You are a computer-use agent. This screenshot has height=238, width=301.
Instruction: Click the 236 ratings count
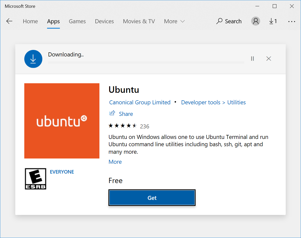[x=144, y=126]
